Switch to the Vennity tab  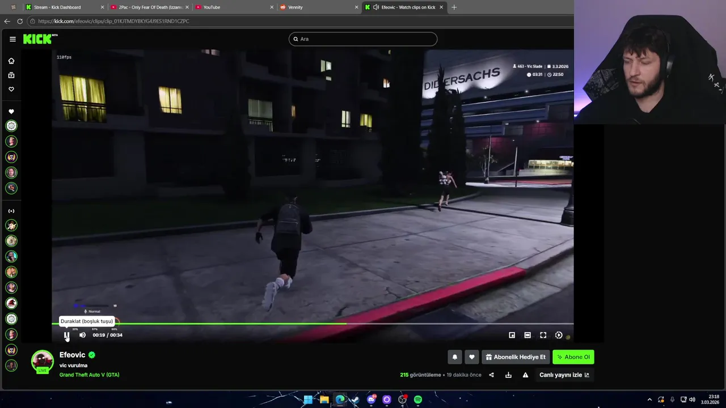pos(318,7)
